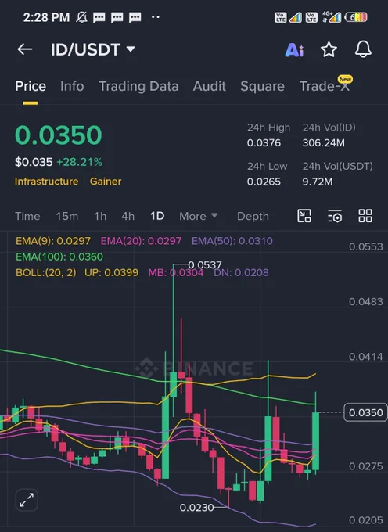Screen dimensions: 388x532
Task: Open the grid layout icon
Action: [x=365, y=216]
